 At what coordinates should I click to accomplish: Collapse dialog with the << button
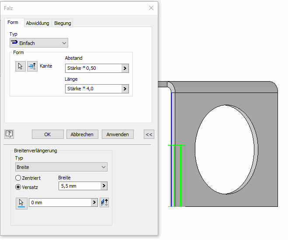click(x=149, y=134)
